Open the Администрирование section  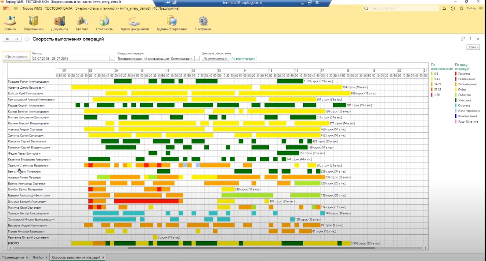coord(172,24)
